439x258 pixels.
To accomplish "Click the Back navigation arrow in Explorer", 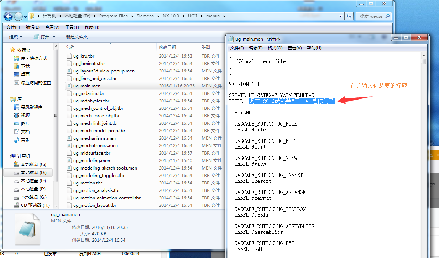I will click(x=9, y=16).
